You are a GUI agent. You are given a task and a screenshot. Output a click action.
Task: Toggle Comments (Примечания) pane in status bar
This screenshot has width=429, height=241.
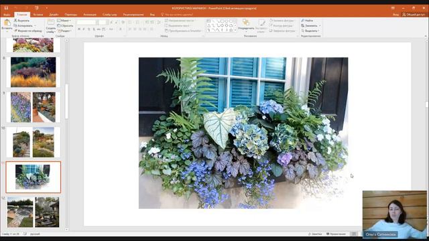pos(336,234)
